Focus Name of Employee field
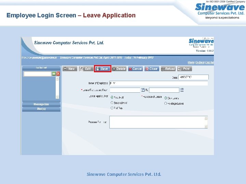Viewport: 246px width, 184px height. click(159, 83)
